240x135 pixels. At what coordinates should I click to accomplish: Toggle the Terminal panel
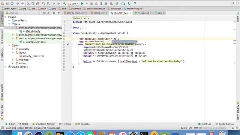[x=65, y=124]
